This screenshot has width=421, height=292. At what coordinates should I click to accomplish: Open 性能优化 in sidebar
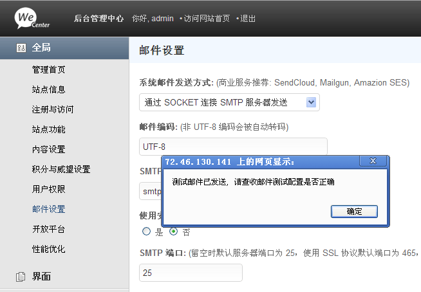coord(48,249)
